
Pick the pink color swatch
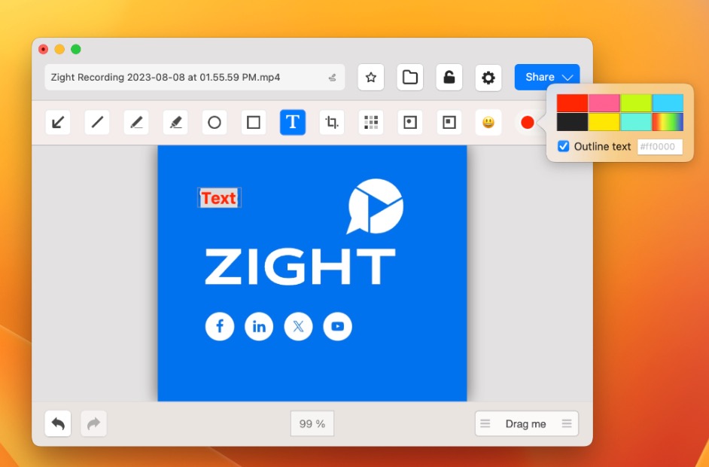click(x=604, y=103)
